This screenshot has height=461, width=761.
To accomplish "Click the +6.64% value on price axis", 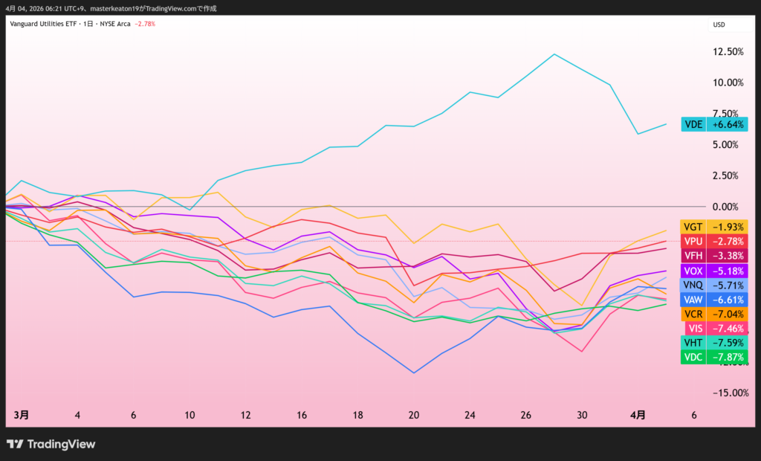I will (728, 125).
